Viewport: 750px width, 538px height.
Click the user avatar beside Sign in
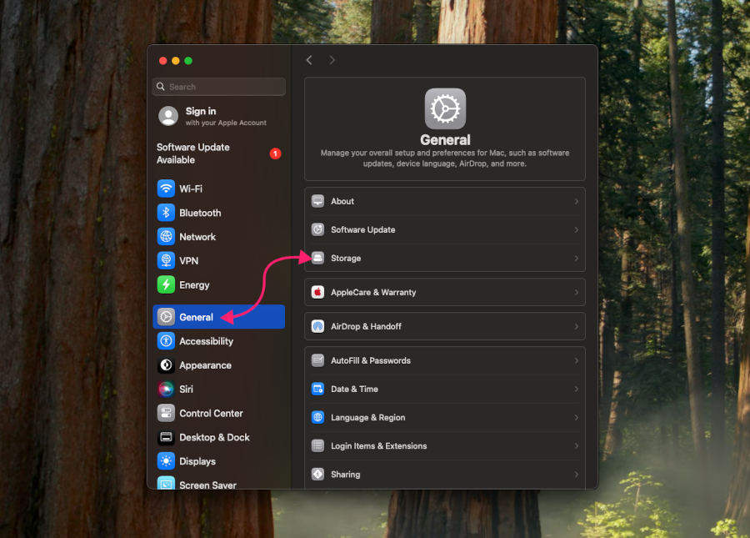pos(168,116)
